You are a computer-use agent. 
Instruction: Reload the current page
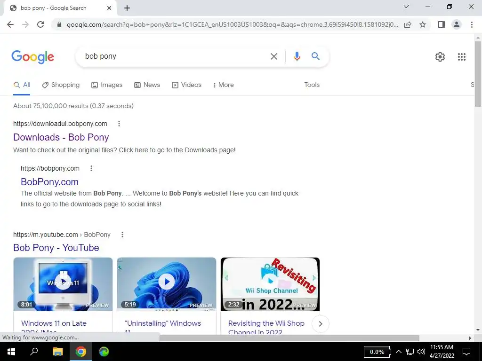[x=40, y=24]
